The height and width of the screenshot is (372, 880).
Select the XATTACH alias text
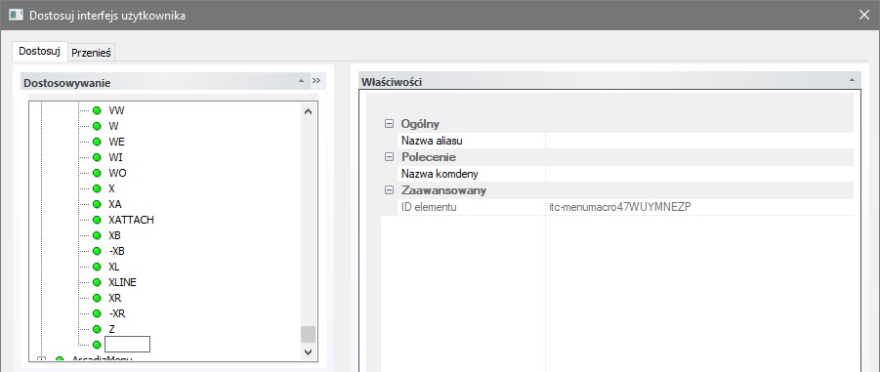[131, 220]
